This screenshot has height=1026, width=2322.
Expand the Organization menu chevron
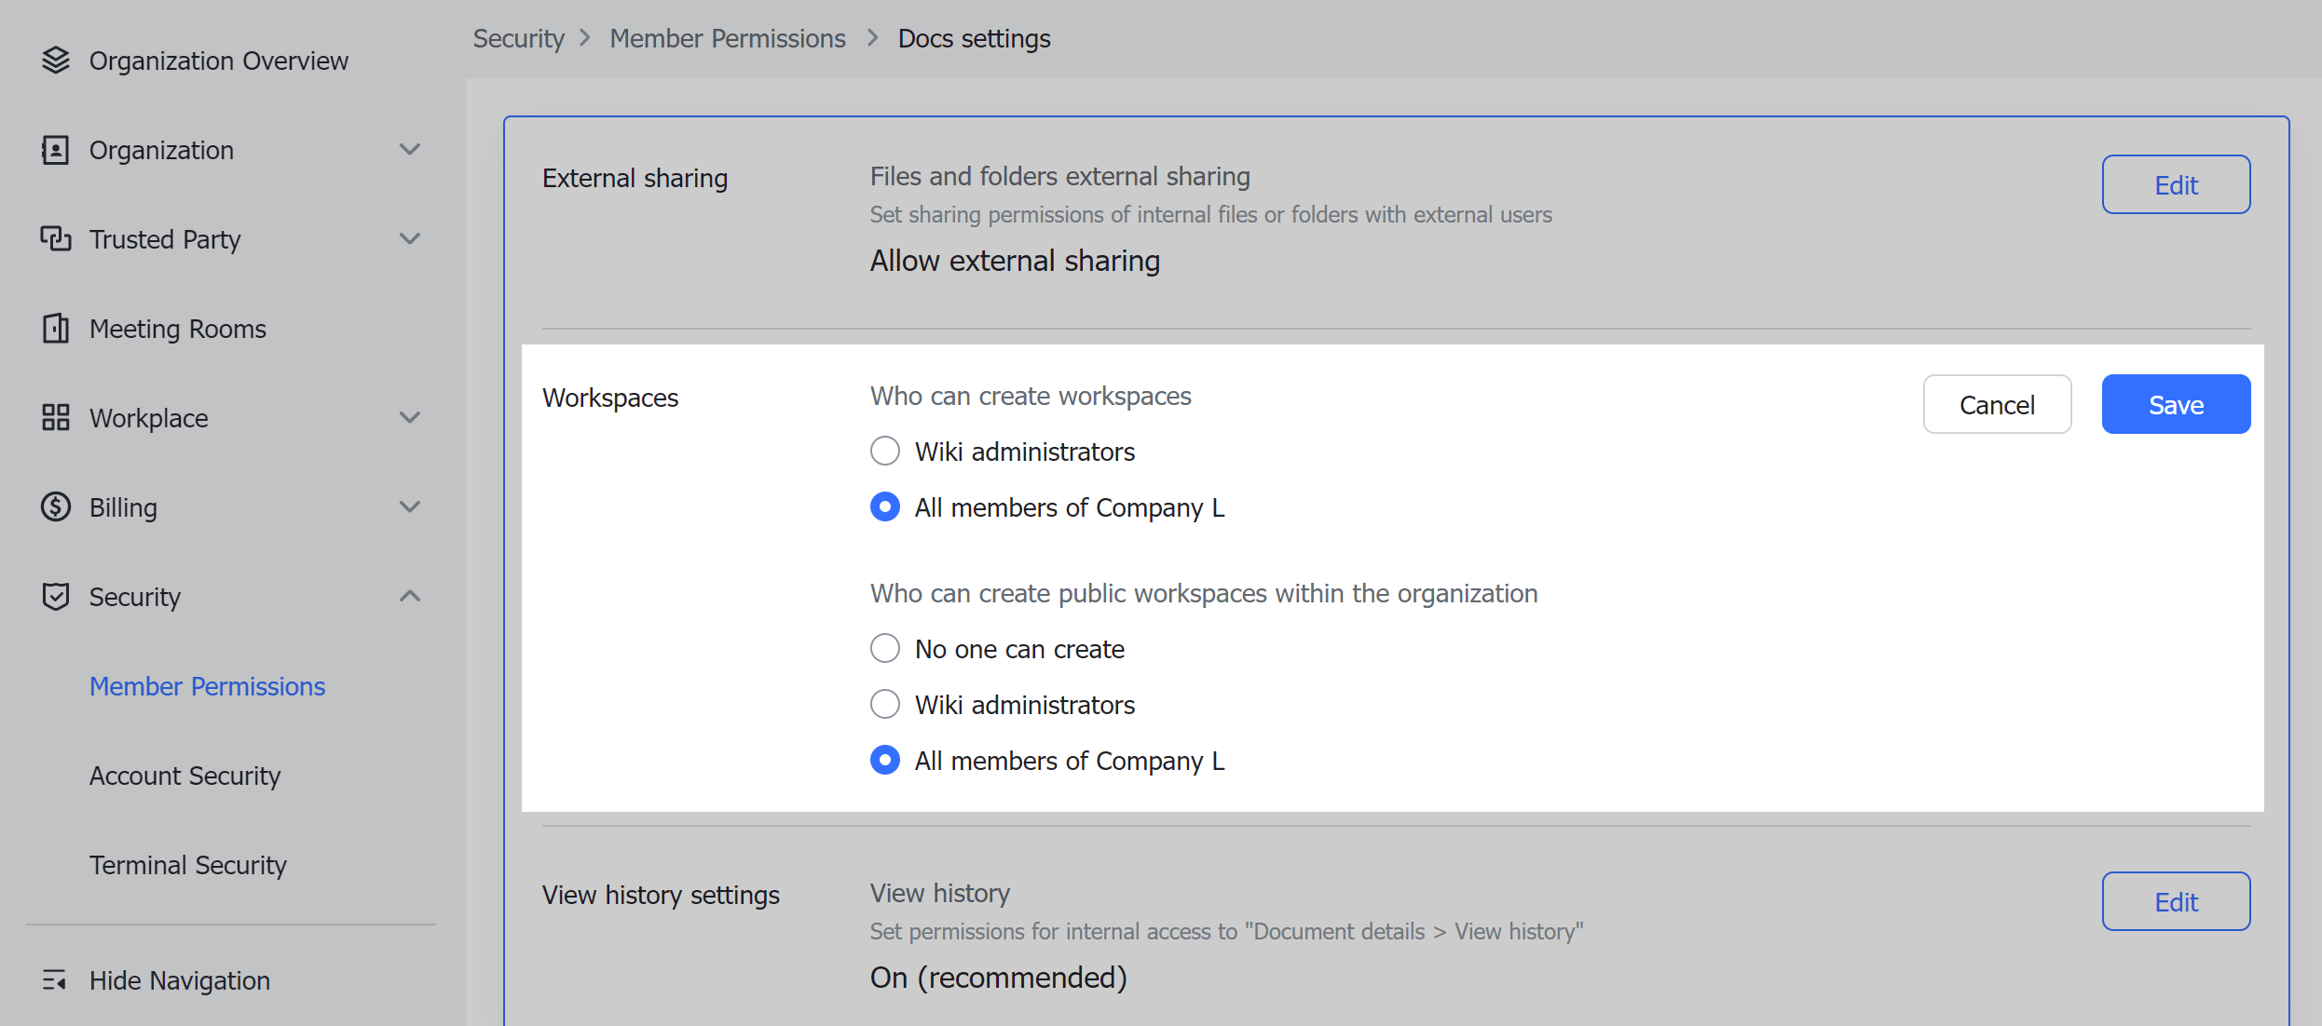(x=410, y=150)
